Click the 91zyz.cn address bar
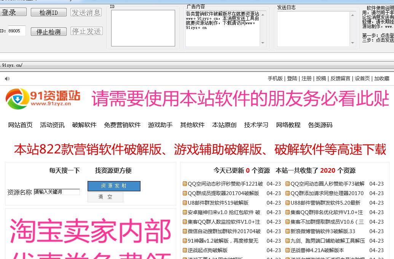394x259 pixels. [197, 65]
